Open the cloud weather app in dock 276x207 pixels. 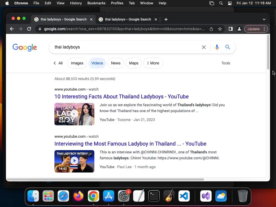[x=221, y=196]
